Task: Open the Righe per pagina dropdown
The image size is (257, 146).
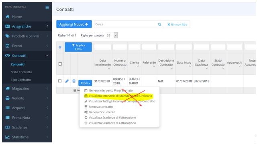Action: 112,35
